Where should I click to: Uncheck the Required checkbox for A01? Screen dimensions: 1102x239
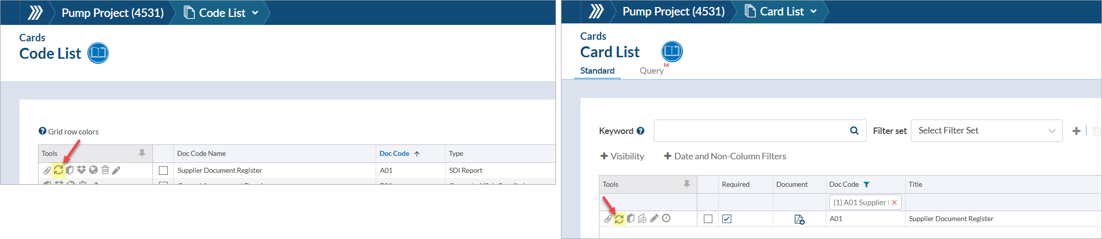pyautogui.click(x=727, y=219)
